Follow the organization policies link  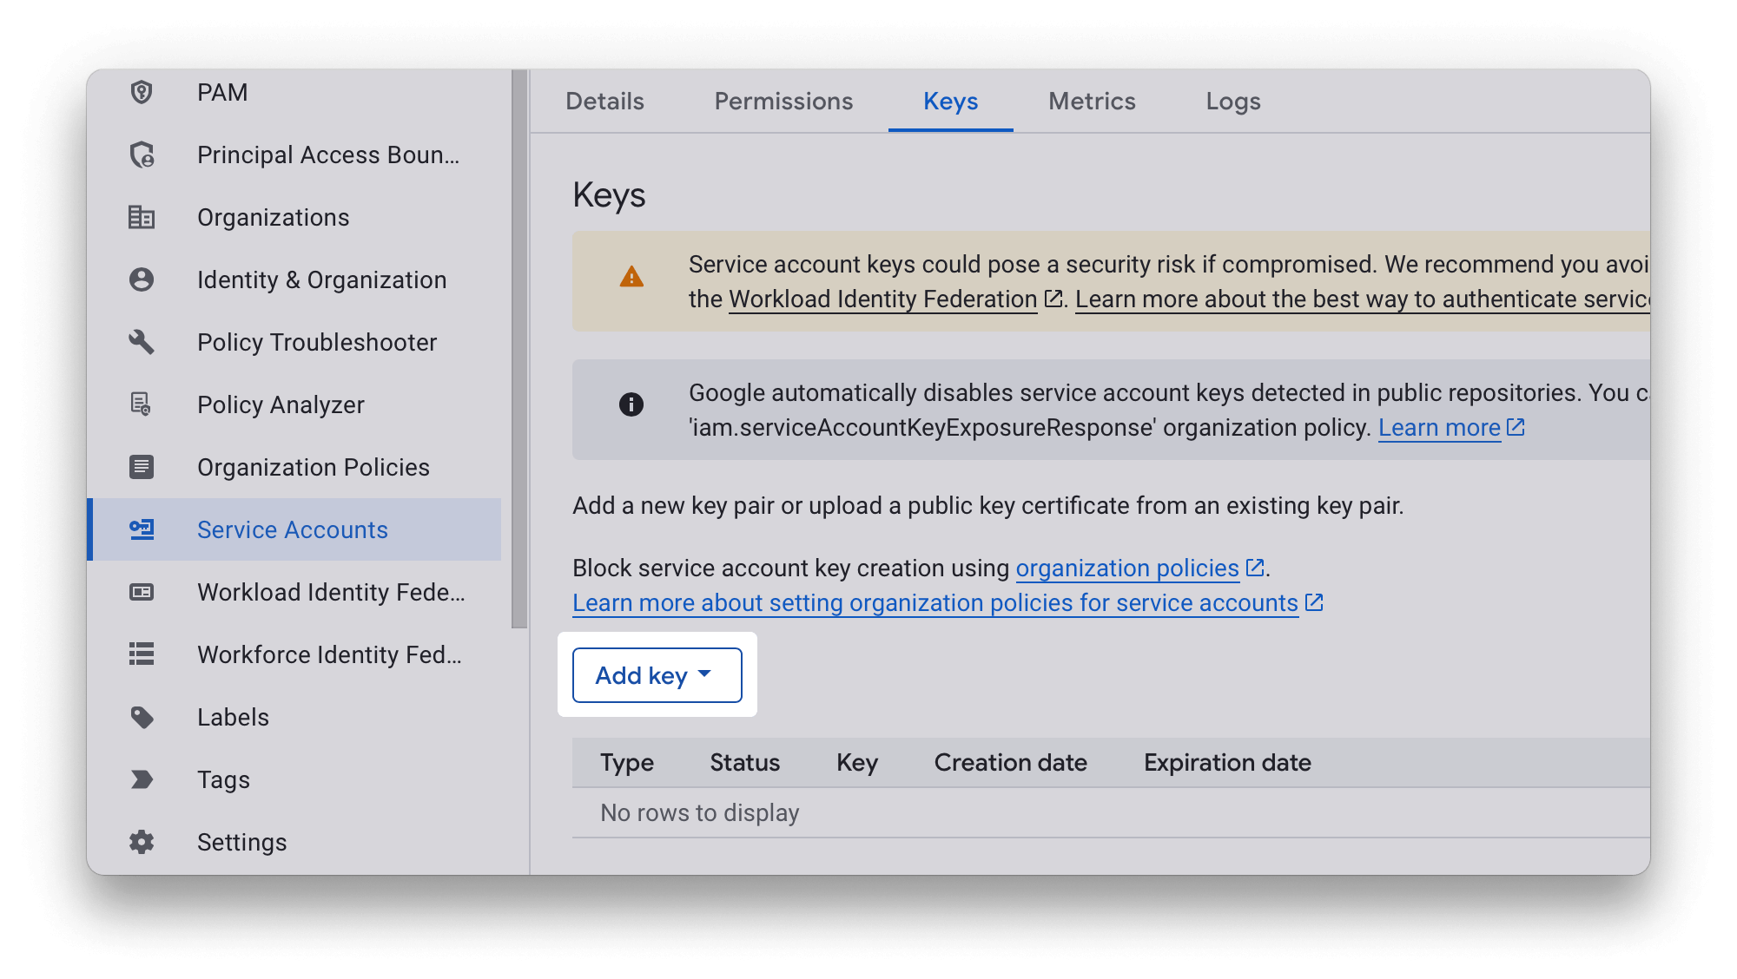1126,568
